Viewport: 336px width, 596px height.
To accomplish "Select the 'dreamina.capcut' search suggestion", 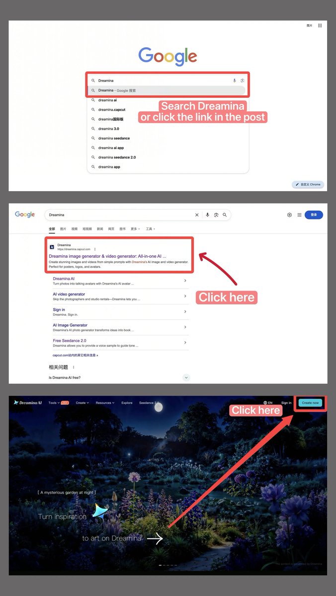I will tap(112, 110).
